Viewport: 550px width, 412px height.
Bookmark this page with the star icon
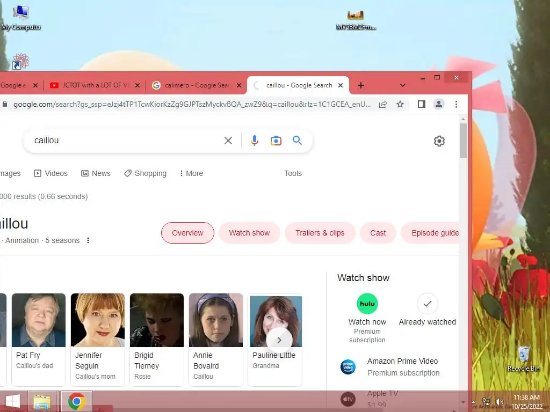(x=400, y=104)
